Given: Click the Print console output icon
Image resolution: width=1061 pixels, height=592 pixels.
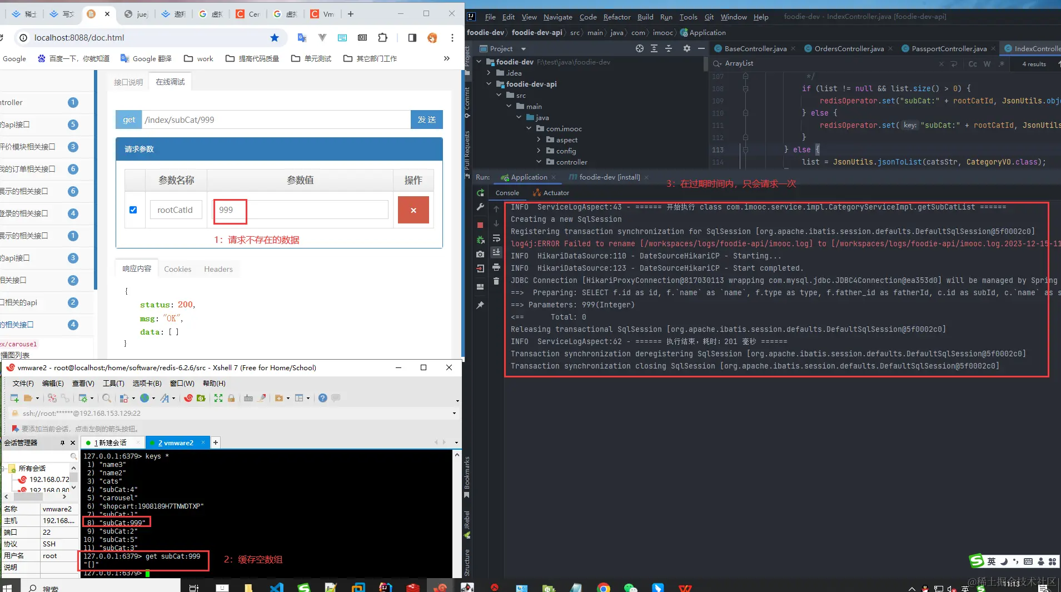Looking at the screenshot, I should 496,267.
